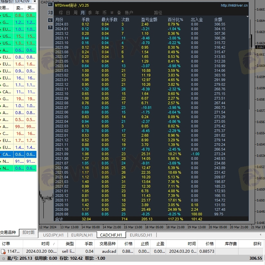Select the 账户 account tab
Viewport: 265px width, 265px height.
point(129,13)
